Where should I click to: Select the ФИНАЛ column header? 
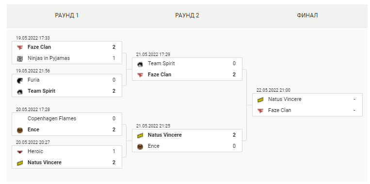[307, 15]
